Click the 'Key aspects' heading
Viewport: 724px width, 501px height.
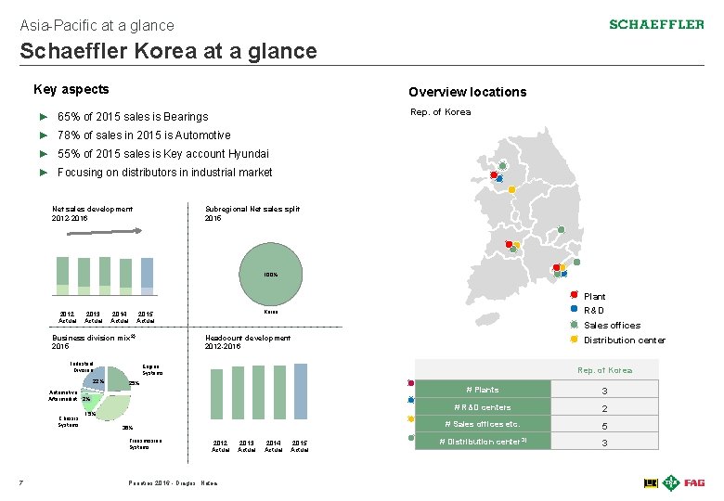(71, 89)
